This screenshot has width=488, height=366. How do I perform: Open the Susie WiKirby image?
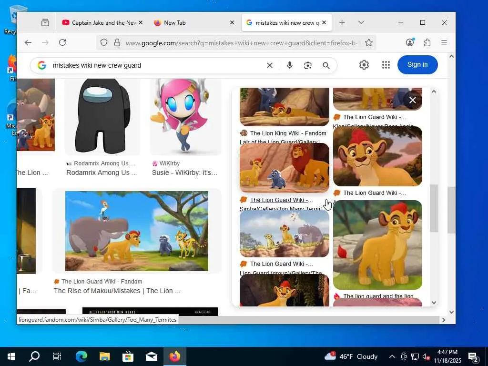click(x=185, y=116)
